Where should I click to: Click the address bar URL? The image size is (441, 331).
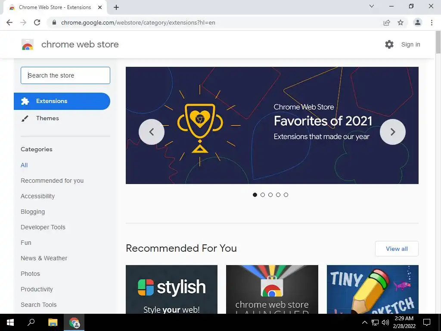[138, 22]
